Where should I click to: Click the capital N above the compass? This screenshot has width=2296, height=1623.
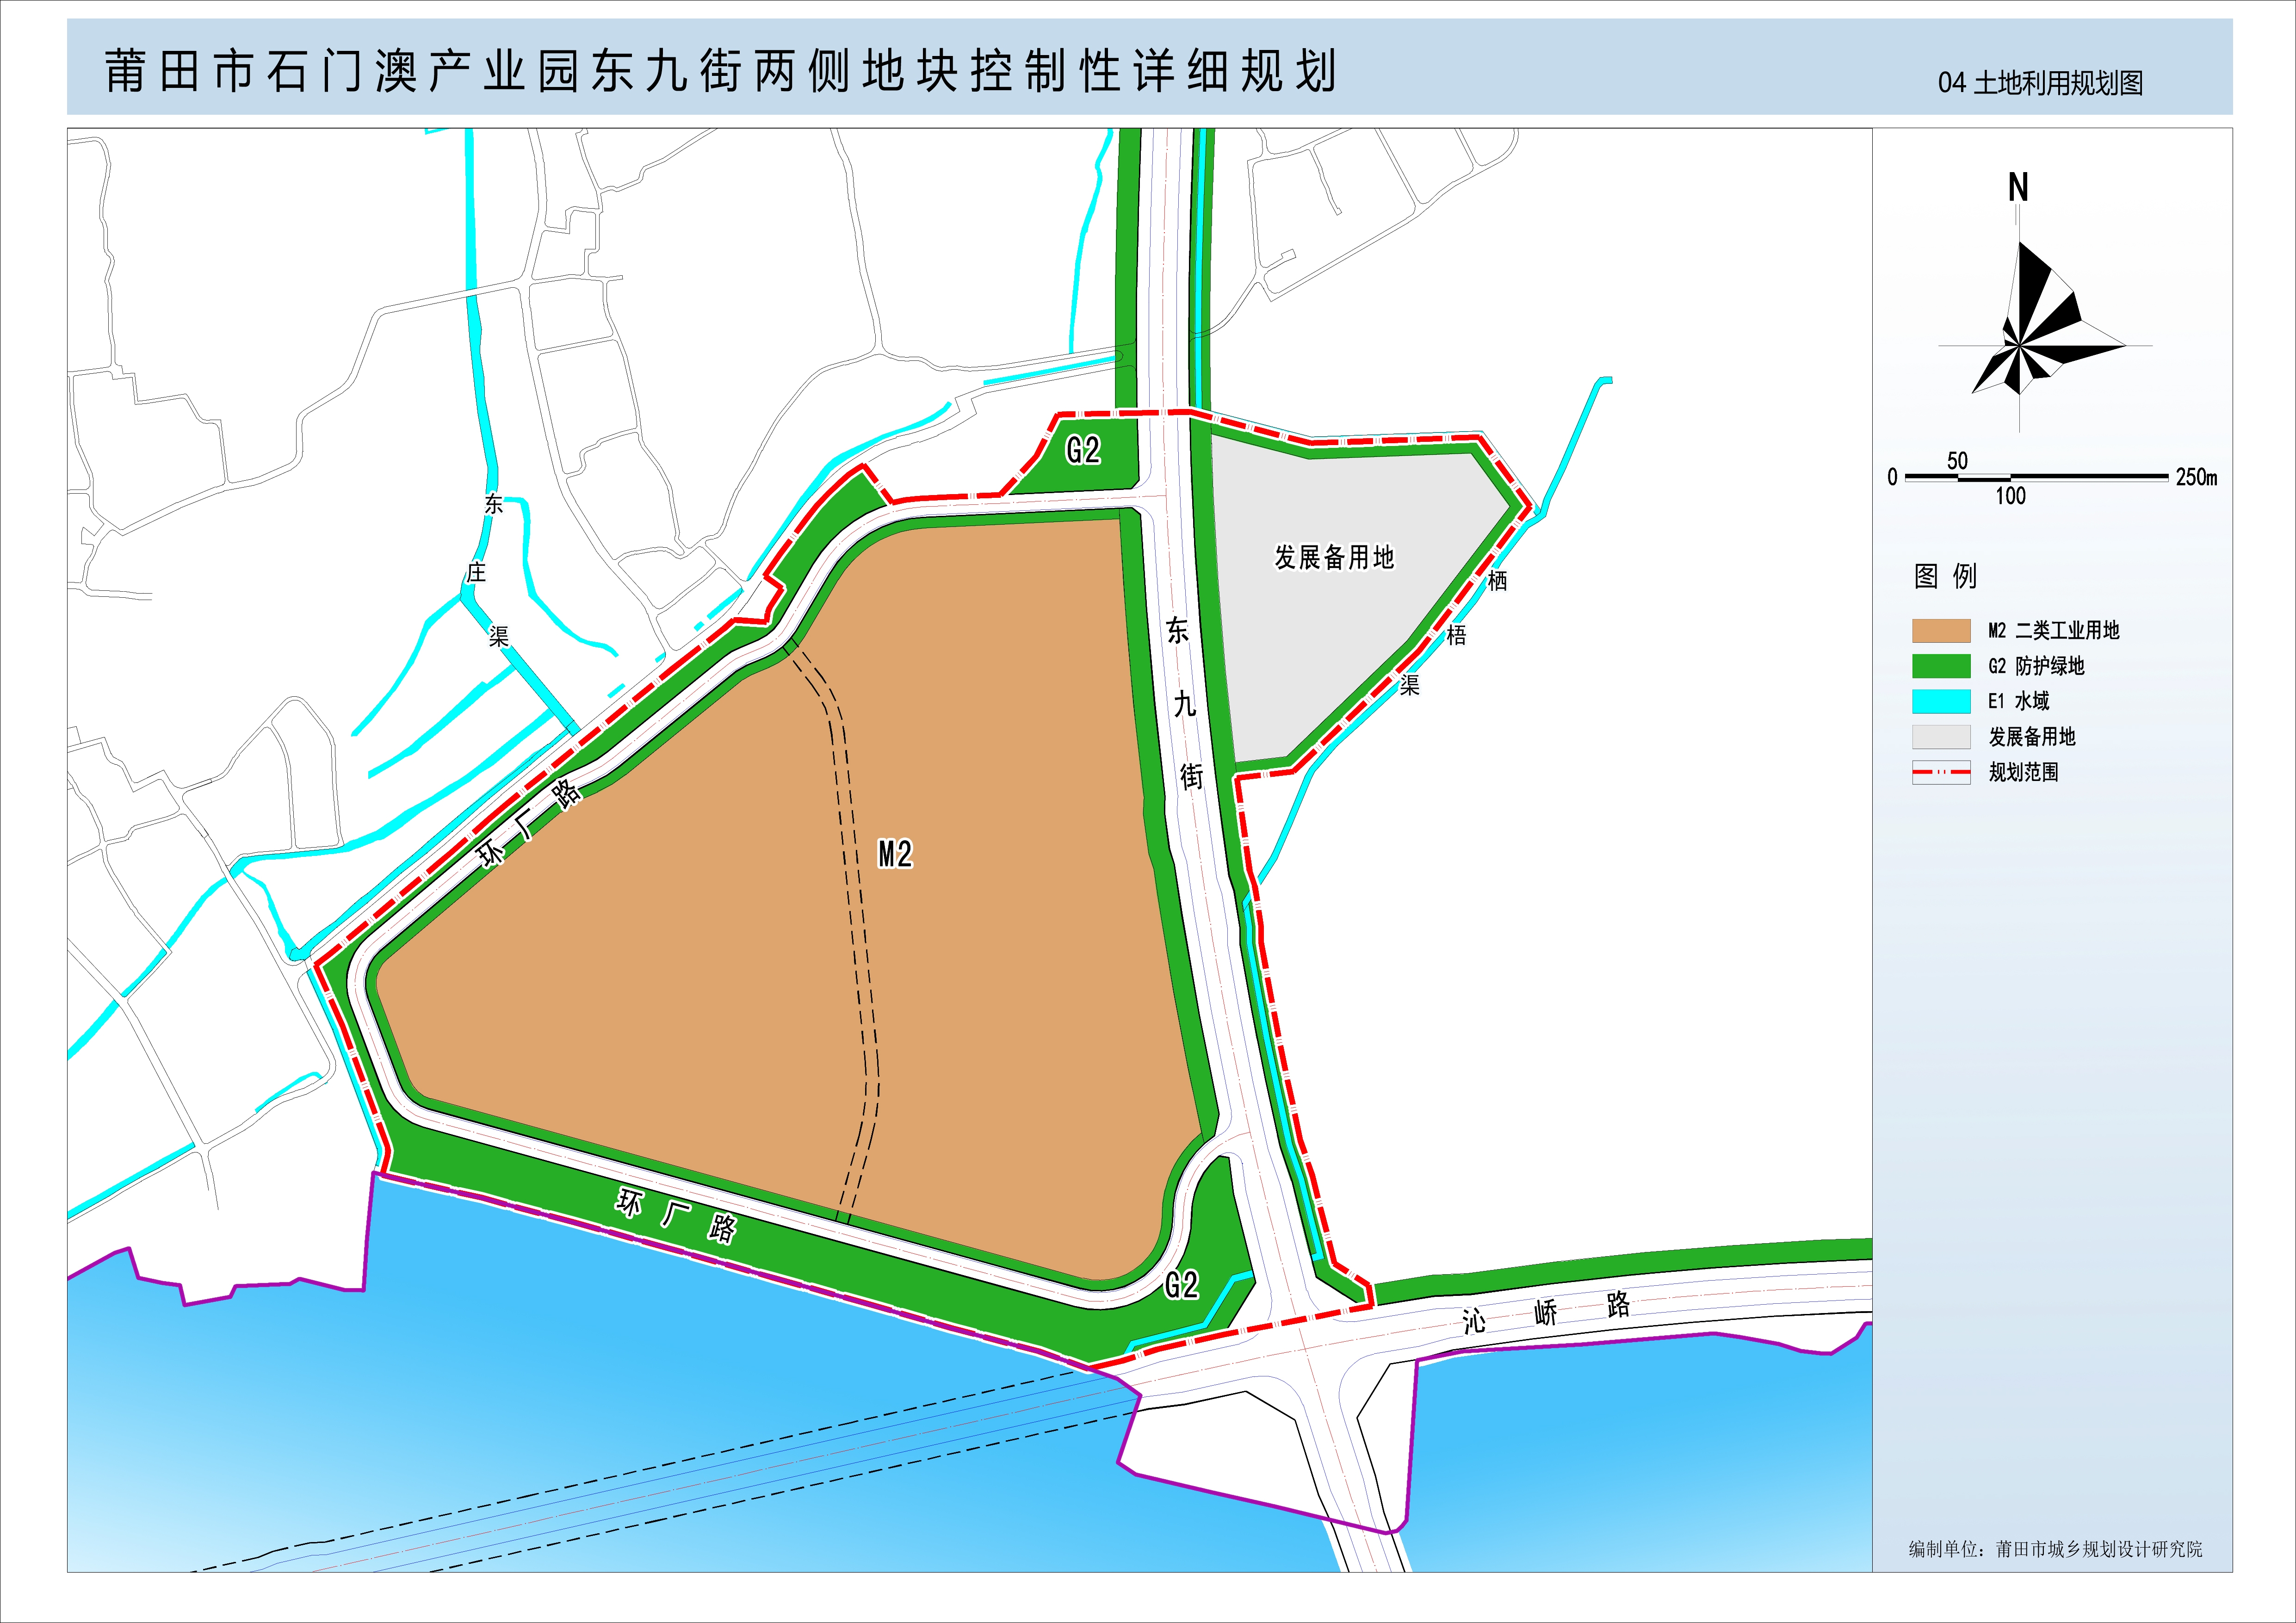[2018, 188]
